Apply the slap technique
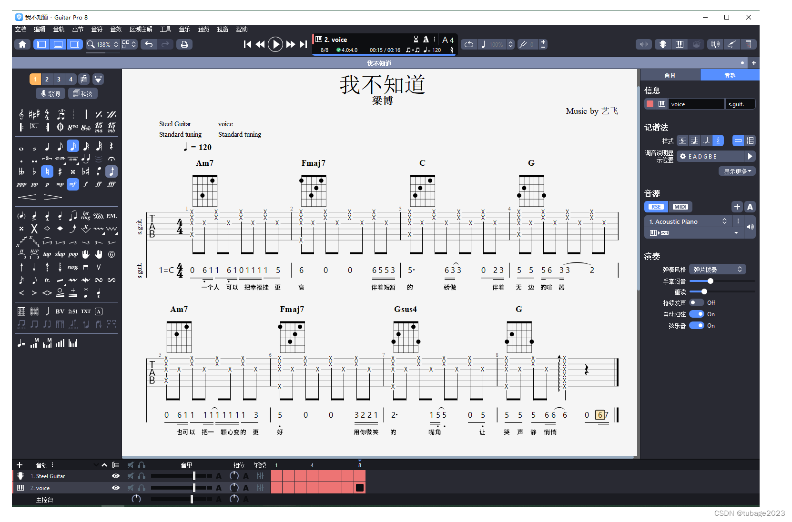 tap(60, 254)
